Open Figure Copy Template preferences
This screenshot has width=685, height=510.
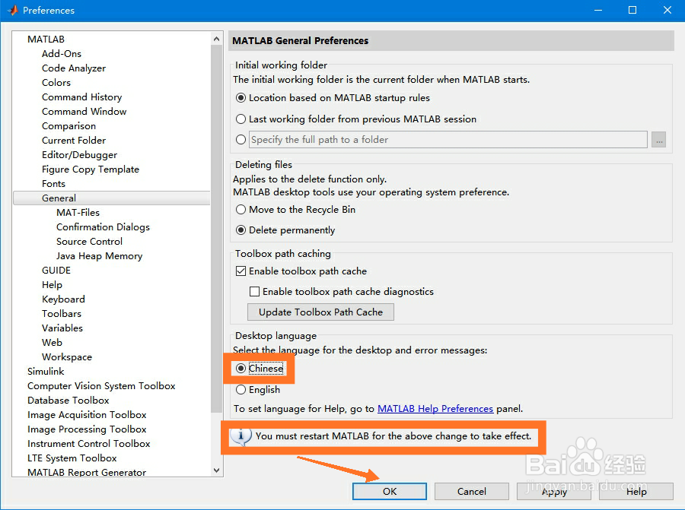91,169
